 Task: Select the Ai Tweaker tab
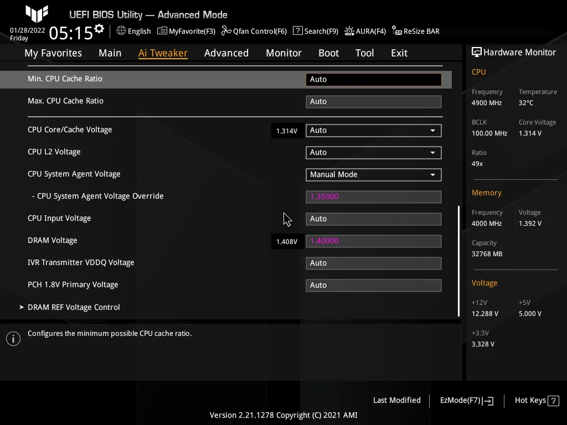click(163, 53)
